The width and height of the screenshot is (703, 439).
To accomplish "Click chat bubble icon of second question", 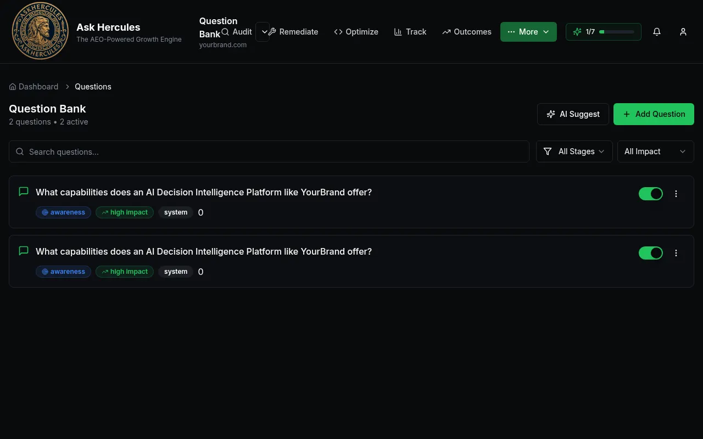I will (24, 251).
